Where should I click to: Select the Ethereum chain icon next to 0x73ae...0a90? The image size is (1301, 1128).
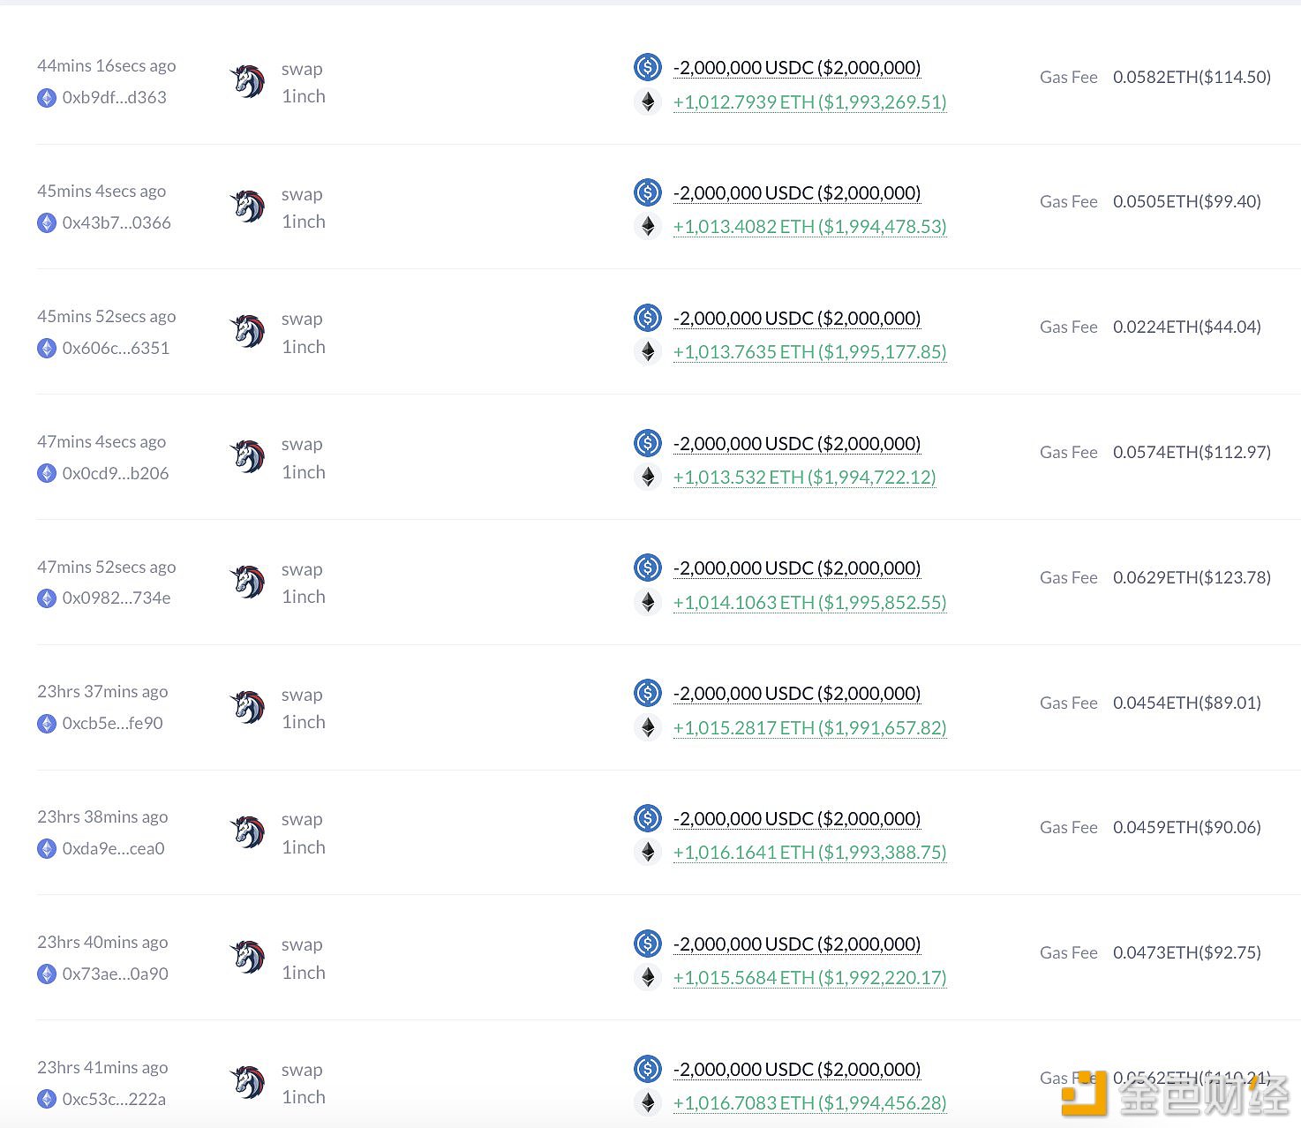(x=47, y=974)
